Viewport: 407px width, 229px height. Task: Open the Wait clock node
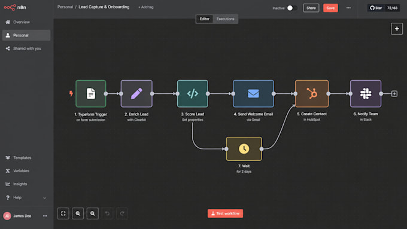(x=244, y=149)
